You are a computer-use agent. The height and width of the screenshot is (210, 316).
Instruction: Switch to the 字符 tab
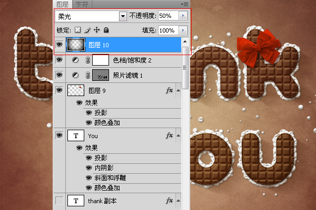[82, 4]
